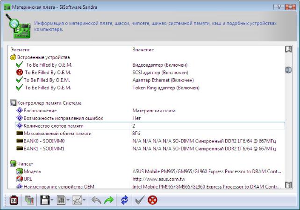Viewport: 300px width, 210px height.
Task: Click the memory chip icon beside Максимальный объем памяти
Action: [x=20, y=133]
